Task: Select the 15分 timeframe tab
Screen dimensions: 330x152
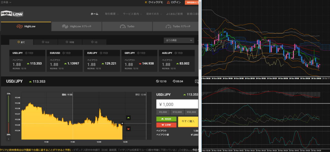Action: [45, 42]
